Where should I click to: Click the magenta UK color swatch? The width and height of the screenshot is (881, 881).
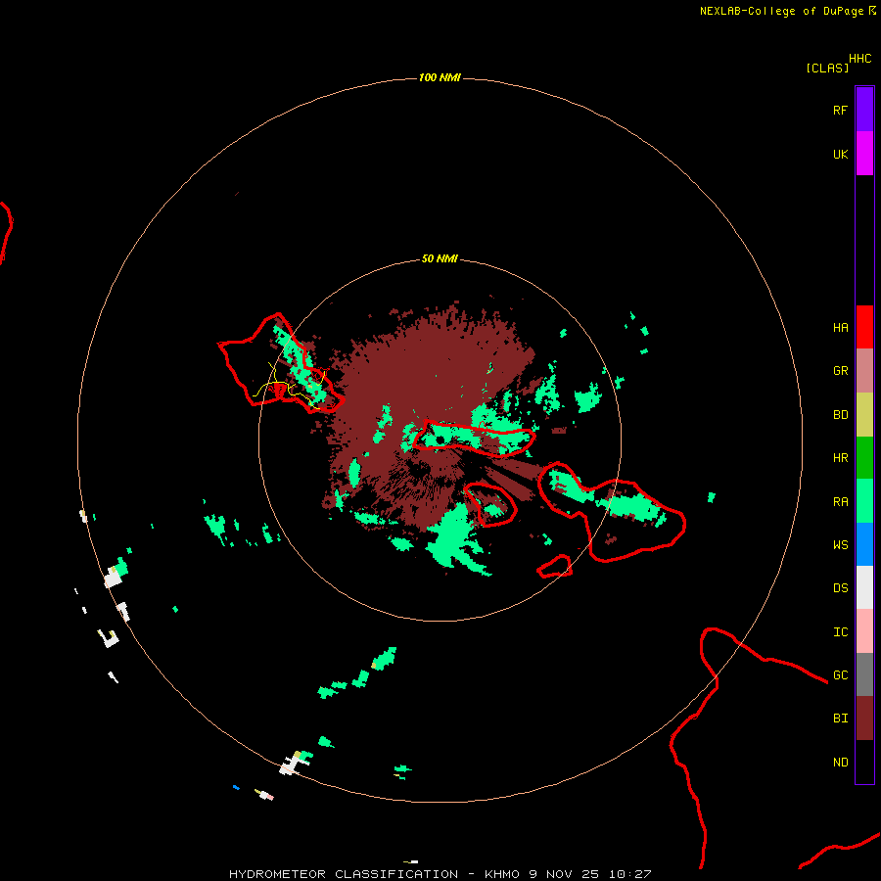[864, 154]
